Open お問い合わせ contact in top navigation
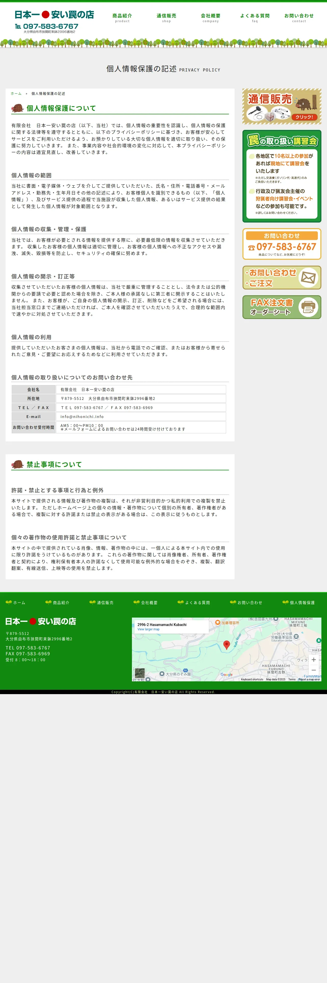The width and height of the screenshot is (327, 983). [299, 18]
